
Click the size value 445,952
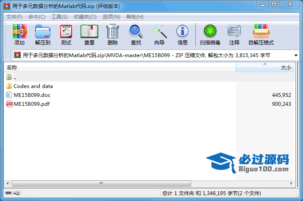(x=281, y=95)
